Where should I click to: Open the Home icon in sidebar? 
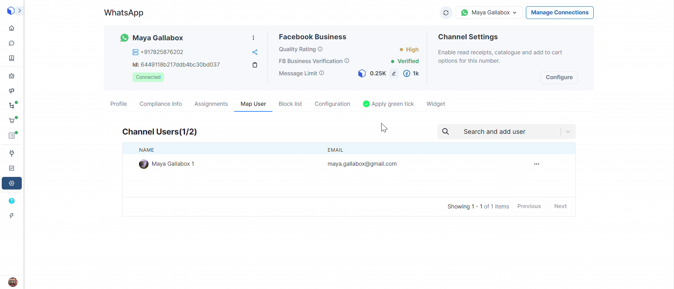click(x=12, y=28)
